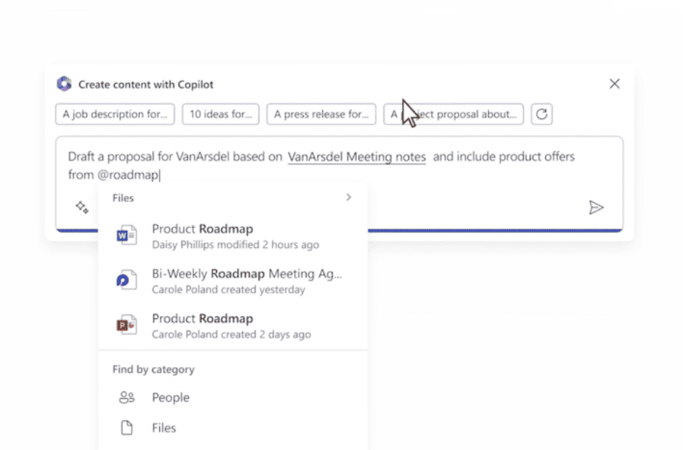Choose the 'A job description for...' suggestion
The image size is (683, 450).
115,114
